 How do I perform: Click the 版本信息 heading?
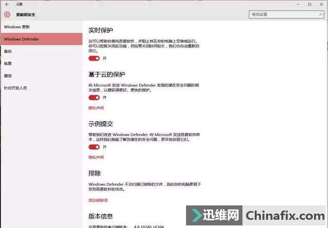click(x=100, y=216)
